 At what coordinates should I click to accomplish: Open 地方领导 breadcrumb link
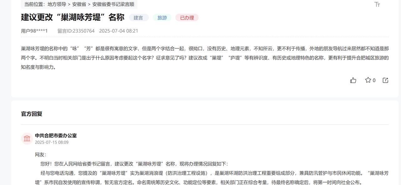(57, 4)
